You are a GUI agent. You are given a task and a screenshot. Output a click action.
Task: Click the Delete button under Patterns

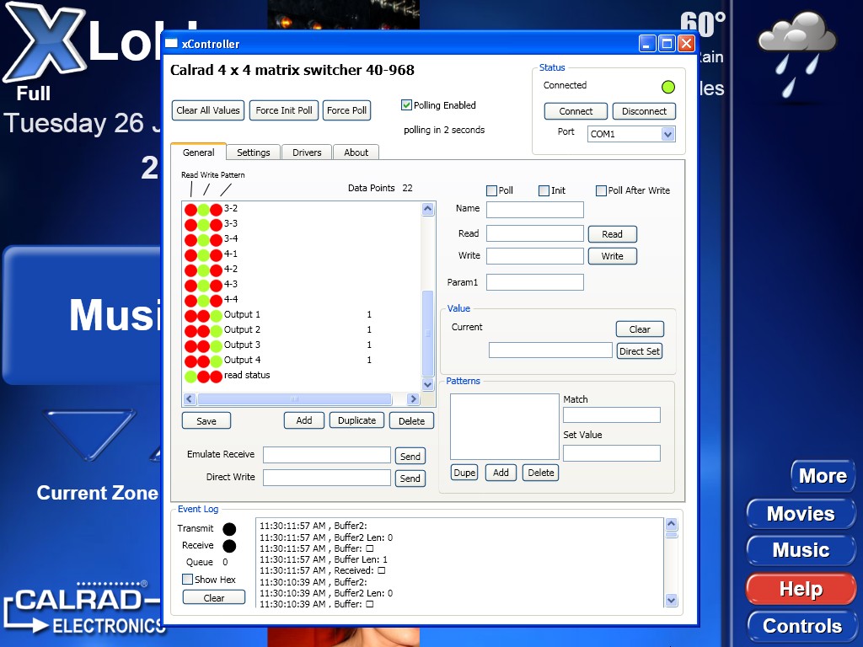[540, 473]
